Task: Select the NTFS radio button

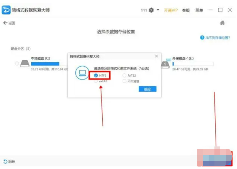Action: pyautogui.click(x=96, y=76)
